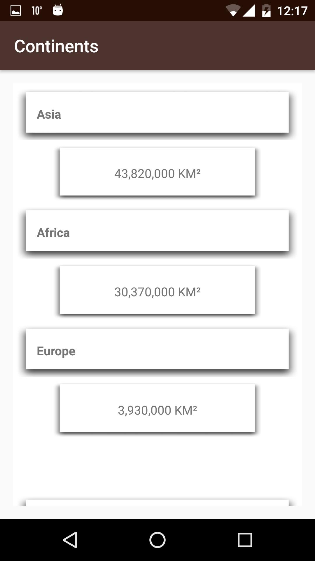Viewport: 315px width, 561px height.
Task: Select the 43,820,000 KM² area card
Action: (x=157, y=172)
